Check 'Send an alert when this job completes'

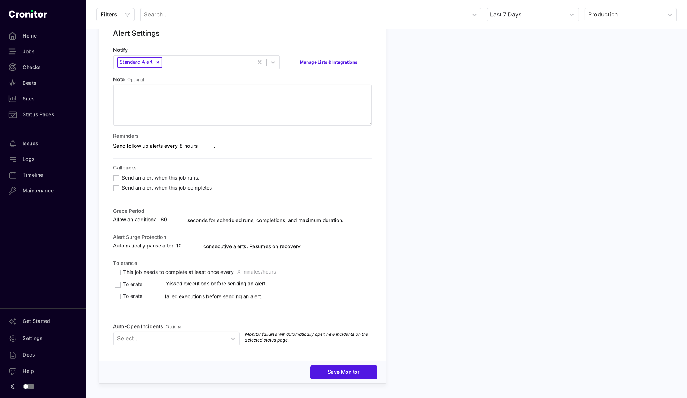[116, 188]
